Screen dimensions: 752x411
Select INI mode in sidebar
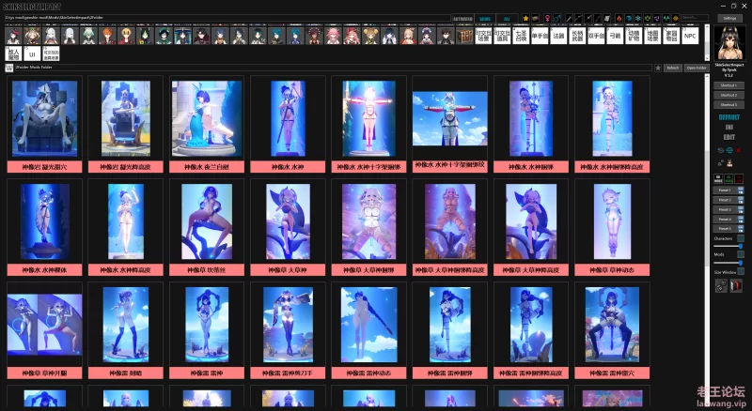[729, 127]
